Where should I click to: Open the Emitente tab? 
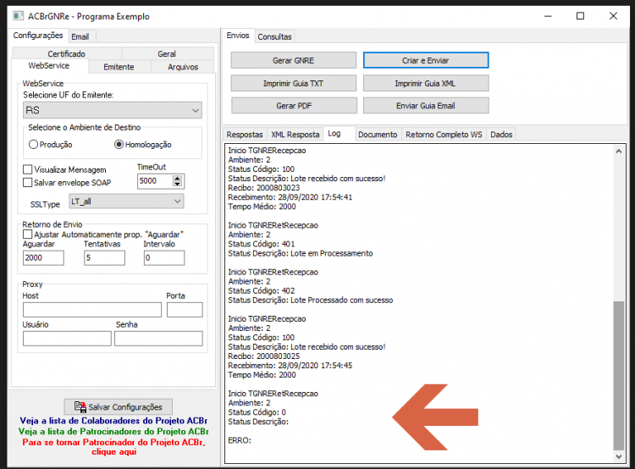(x=119, y=67)
